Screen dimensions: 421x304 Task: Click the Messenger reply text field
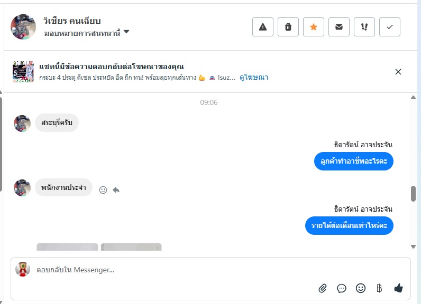pos(212,270)
